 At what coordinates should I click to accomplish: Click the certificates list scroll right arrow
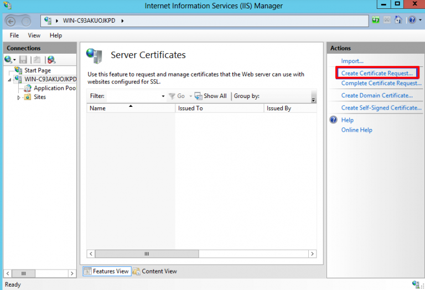312,253
